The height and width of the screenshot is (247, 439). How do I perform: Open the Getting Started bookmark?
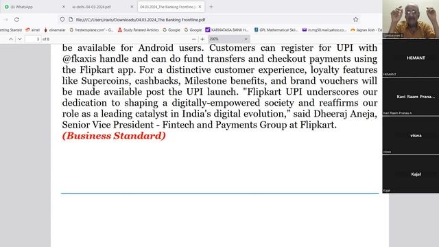point(11,30)
